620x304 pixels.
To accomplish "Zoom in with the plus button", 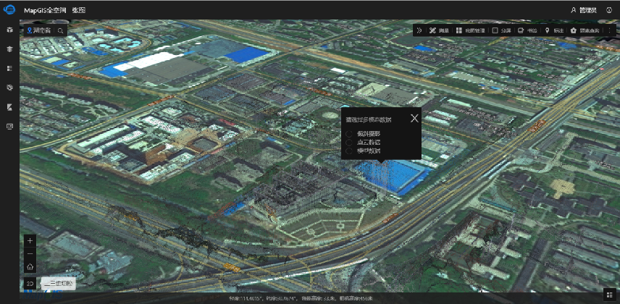I will click(30, 240).
